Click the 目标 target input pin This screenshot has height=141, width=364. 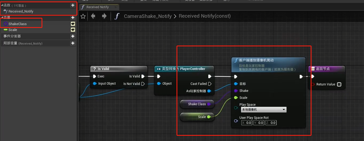tap(236, 84)
